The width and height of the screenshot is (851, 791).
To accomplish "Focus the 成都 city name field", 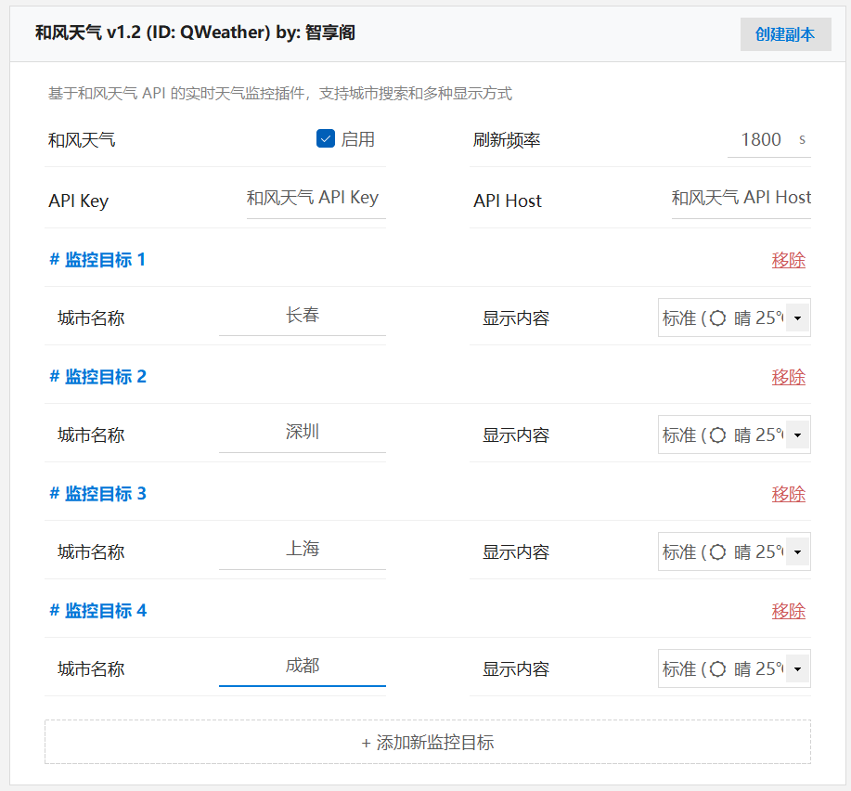I will (x=303, y=667).
